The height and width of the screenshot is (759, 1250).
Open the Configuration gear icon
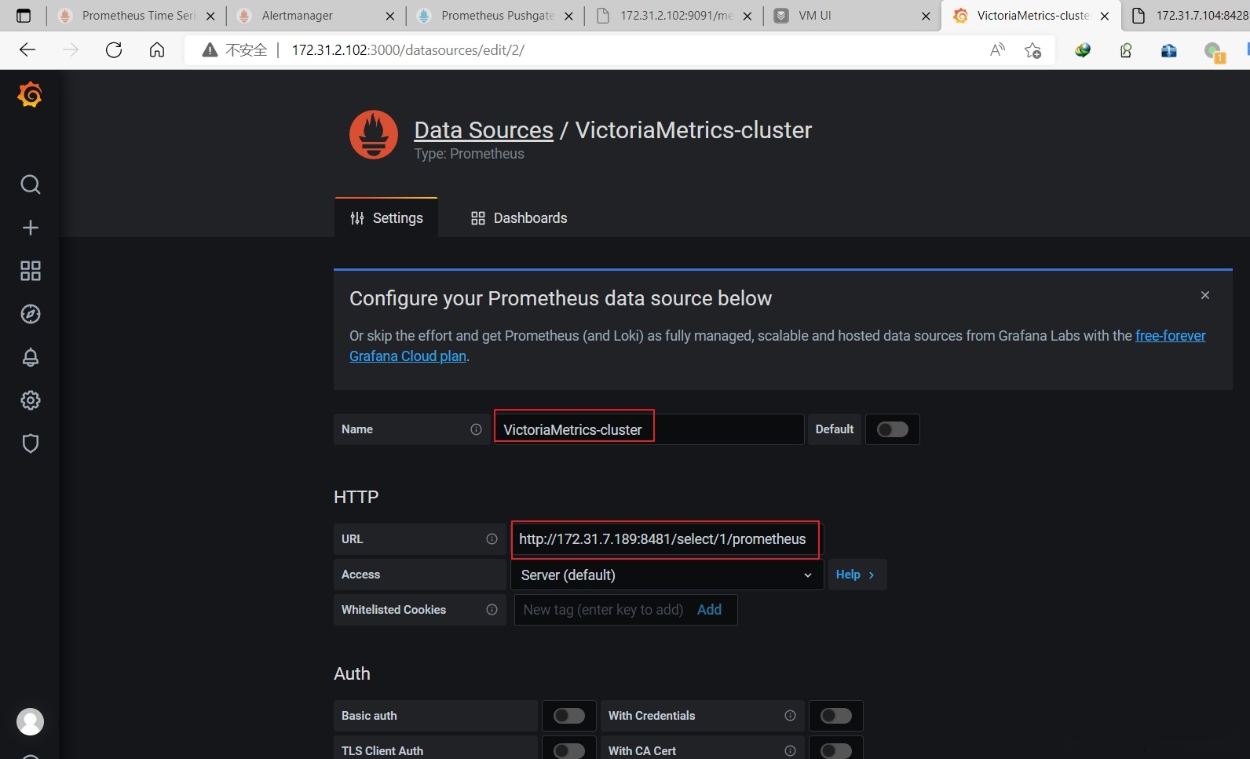coord(30,400)
